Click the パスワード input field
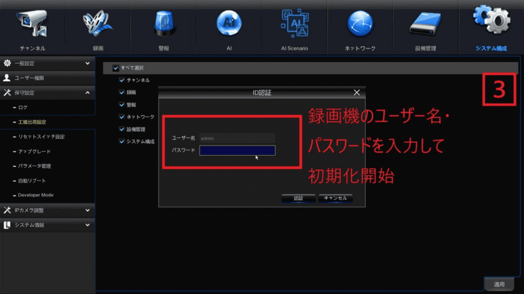Viewport: 524px width, 294px height. click(237, 150)
